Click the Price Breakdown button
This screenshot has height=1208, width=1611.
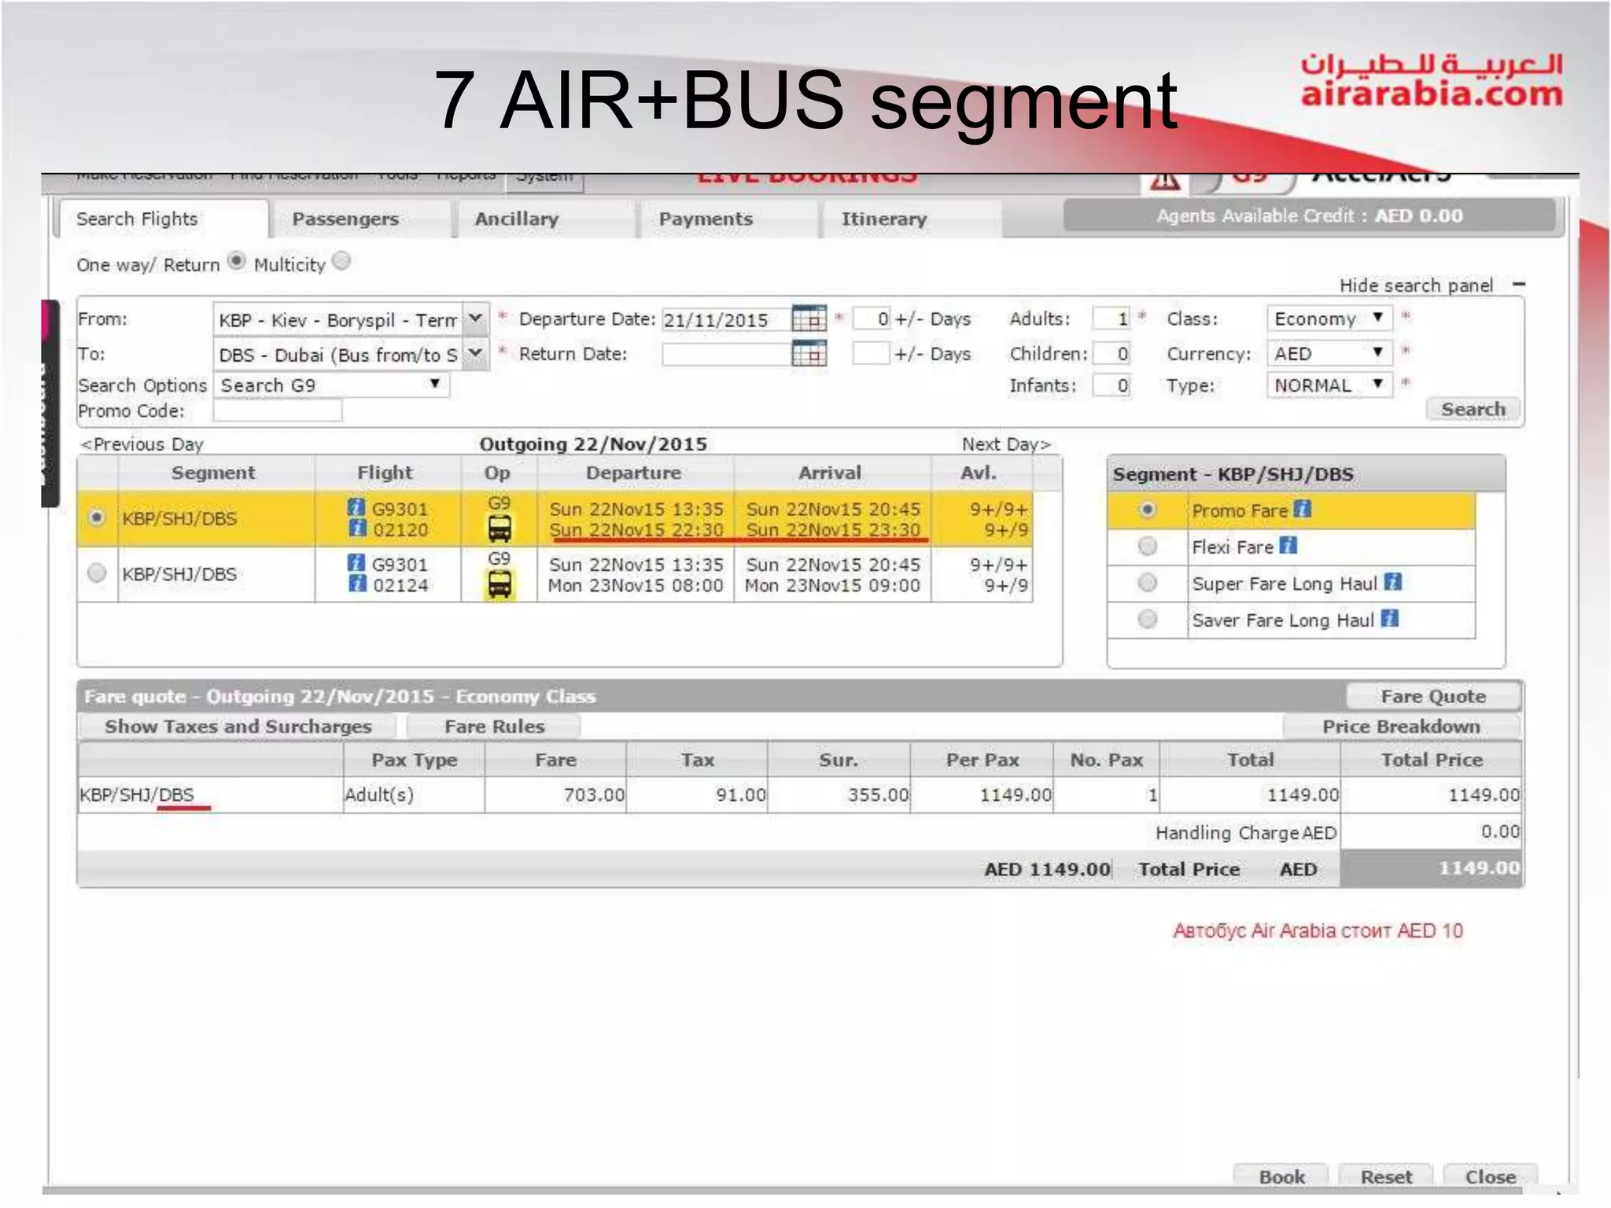pos(1401,726)
